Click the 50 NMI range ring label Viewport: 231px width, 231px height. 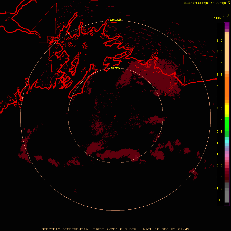point(115,68)
